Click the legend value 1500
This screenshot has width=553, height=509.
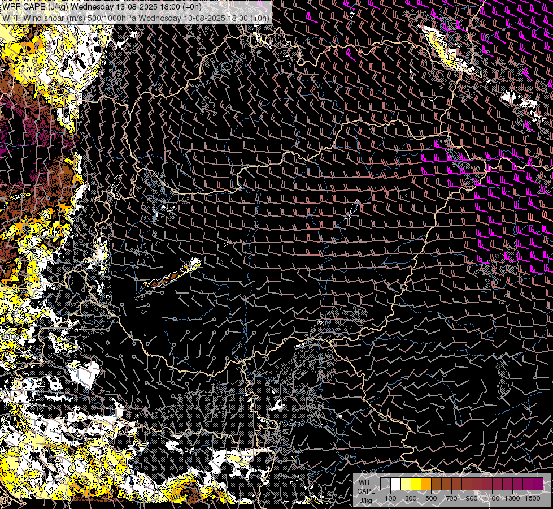coord(533,498)
